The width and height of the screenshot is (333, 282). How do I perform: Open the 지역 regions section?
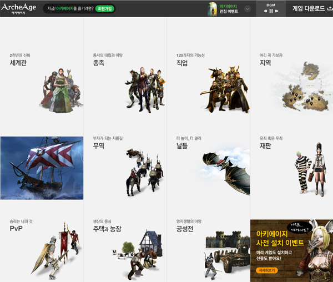(x=265, y=63)
